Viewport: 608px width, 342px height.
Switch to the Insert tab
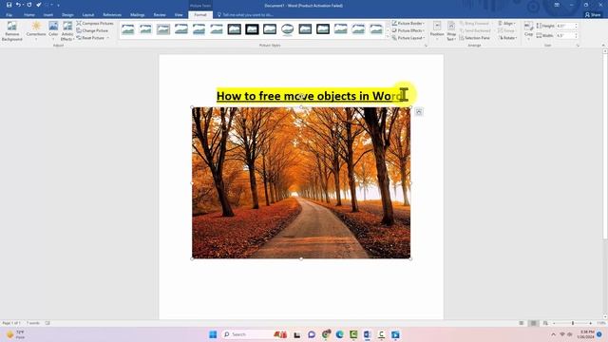(48, 15)
